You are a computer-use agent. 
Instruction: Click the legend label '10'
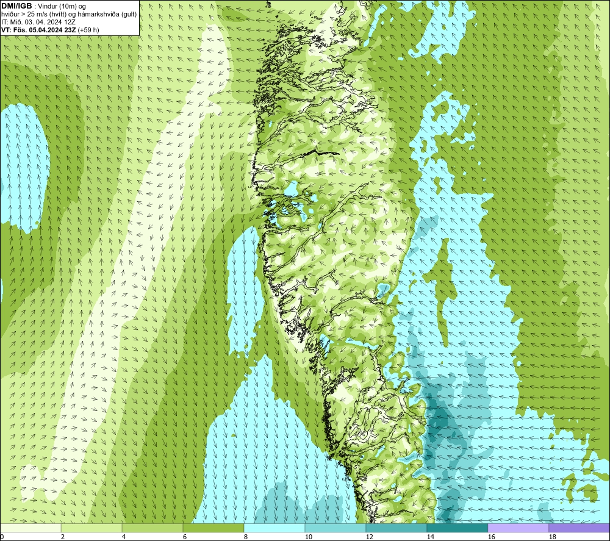pyautogui.click(x=308, y=537)
